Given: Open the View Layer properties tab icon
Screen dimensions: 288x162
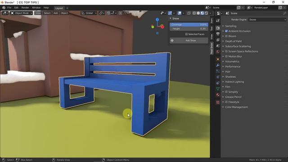Looking at the screenshot, I should (x=218, y=40).
